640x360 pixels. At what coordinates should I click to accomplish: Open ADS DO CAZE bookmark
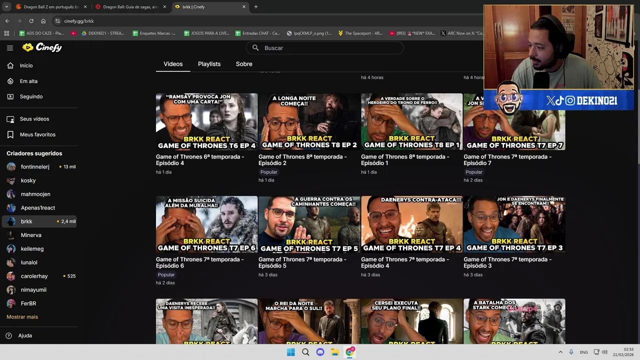pyautogui.click(x=41, y=33)
